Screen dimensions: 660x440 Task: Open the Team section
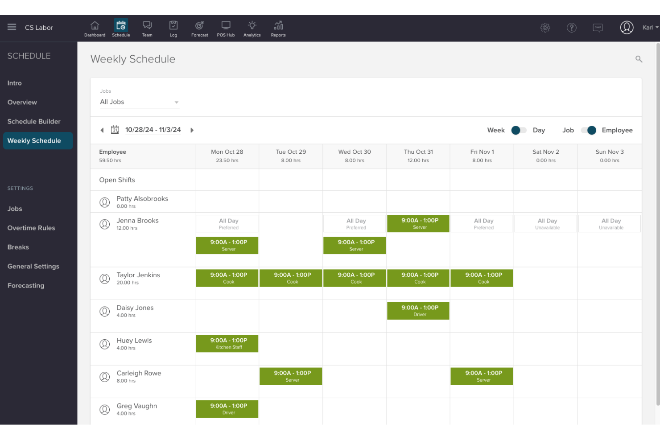coord(147,28)
